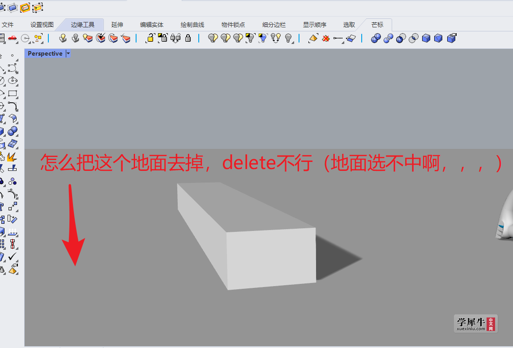Click the gray light bulb icon

tap(288, 38)
